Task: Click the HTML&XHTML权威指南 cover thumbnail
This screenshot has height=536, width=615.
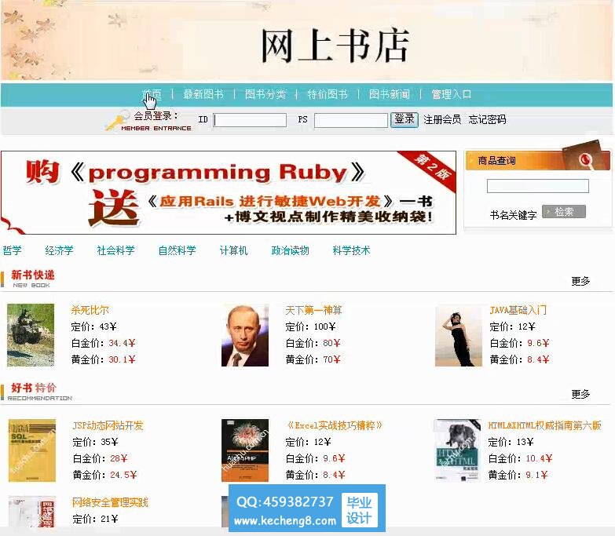Action: (457, 450)
